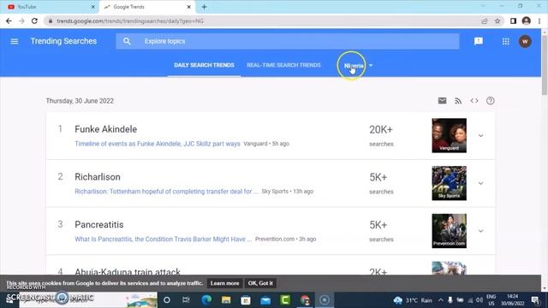The height and width of the screenshot is (308, 548).
Task: Click the embed code icon
Action: (x=474, y=101)
